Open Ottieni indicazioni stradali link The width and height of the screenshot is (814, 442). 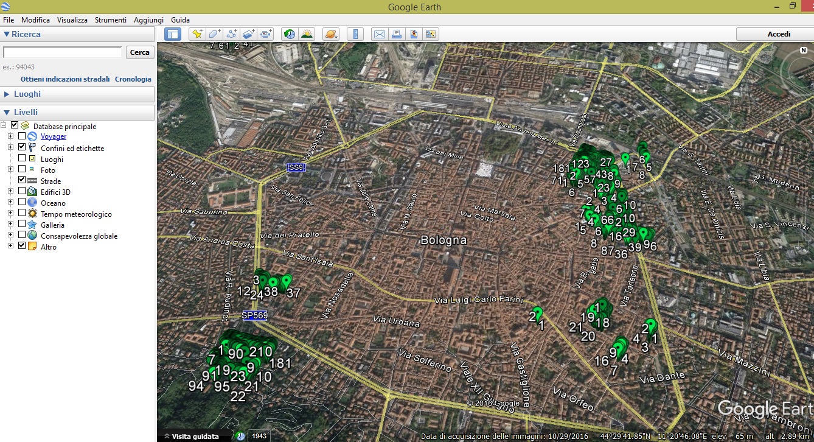click(x=65, y=79)
